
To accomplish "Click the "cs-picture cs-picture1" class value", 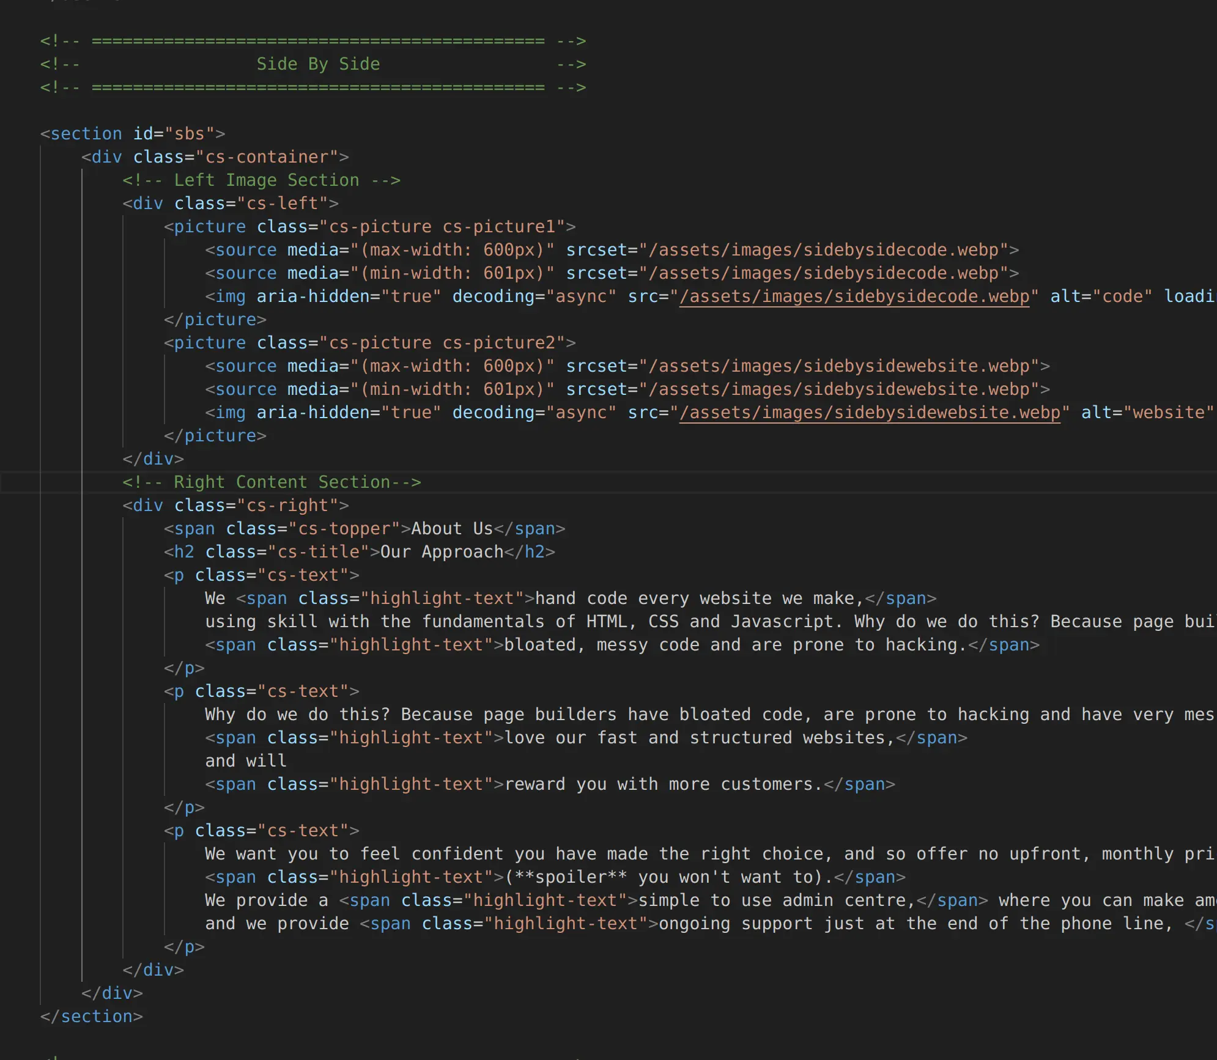I will (442, 227).
